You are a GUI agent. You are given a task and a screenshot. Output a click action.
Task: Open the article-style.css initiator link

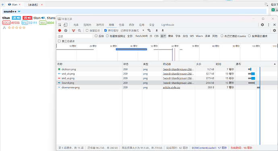click(172, 87)
